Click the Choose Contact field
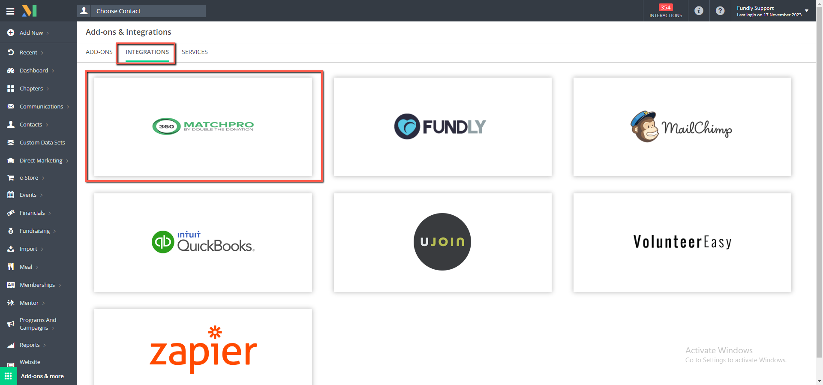This screenshot has height=385, width=823. [141, 11]
